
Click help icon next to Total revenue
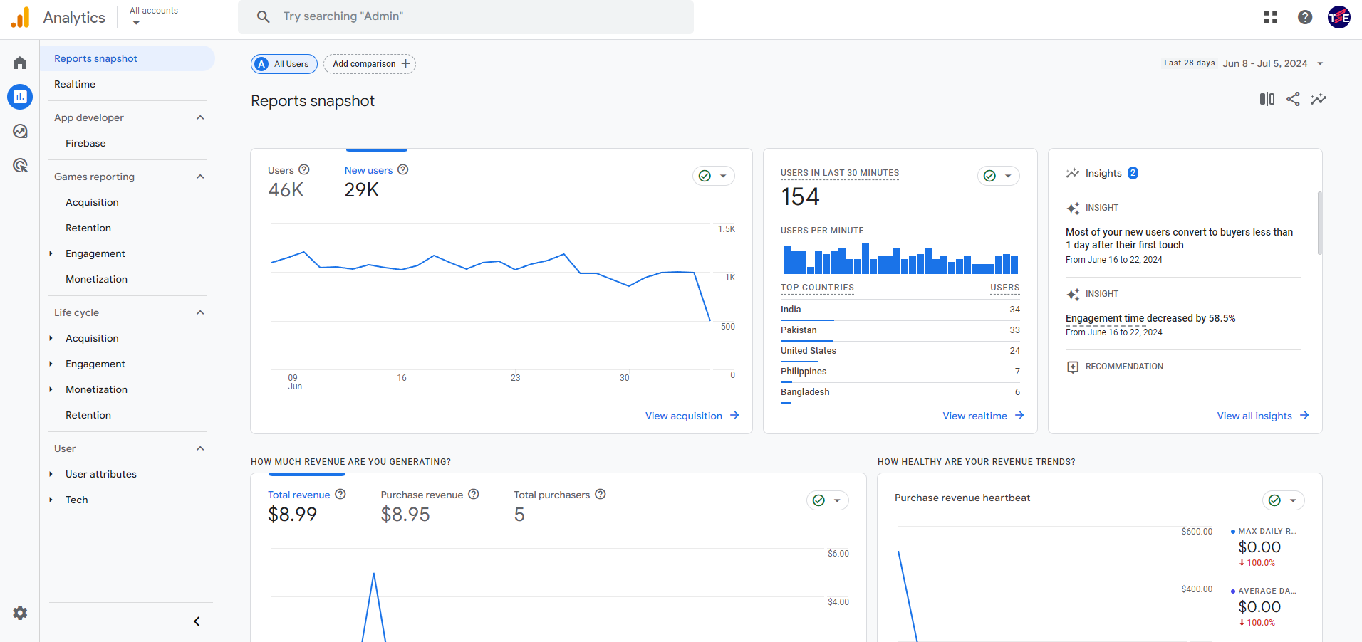tap(340, 494)
